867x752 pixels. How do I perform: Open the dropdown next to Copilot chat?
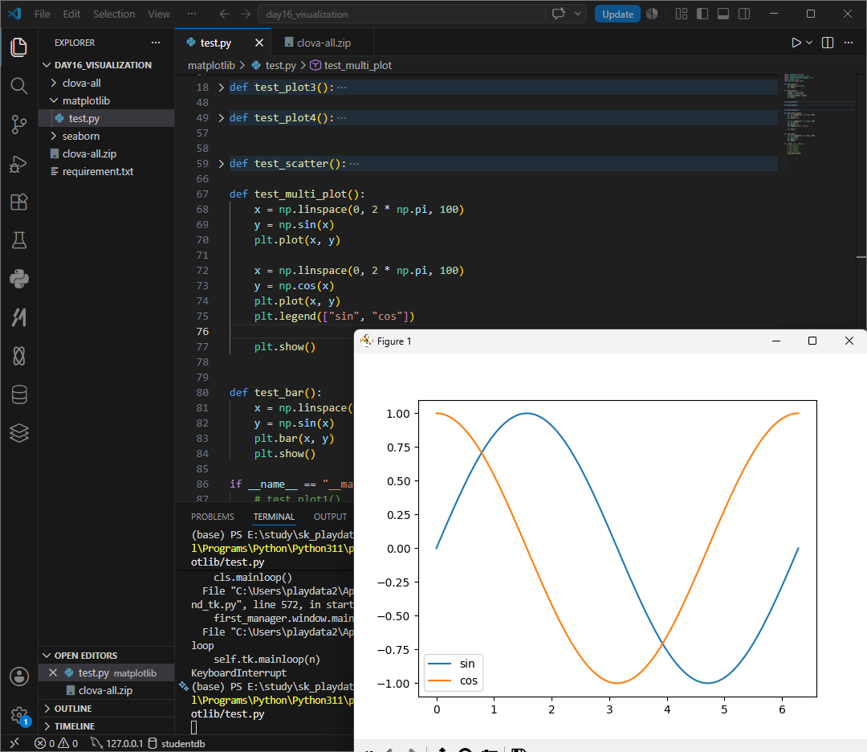click(x=578, y=14)
